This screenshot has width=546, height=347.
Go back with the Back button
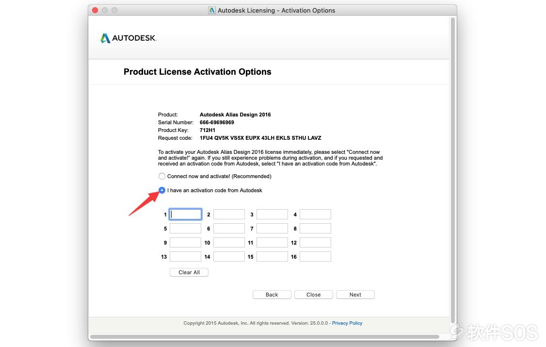coord(272,295)
